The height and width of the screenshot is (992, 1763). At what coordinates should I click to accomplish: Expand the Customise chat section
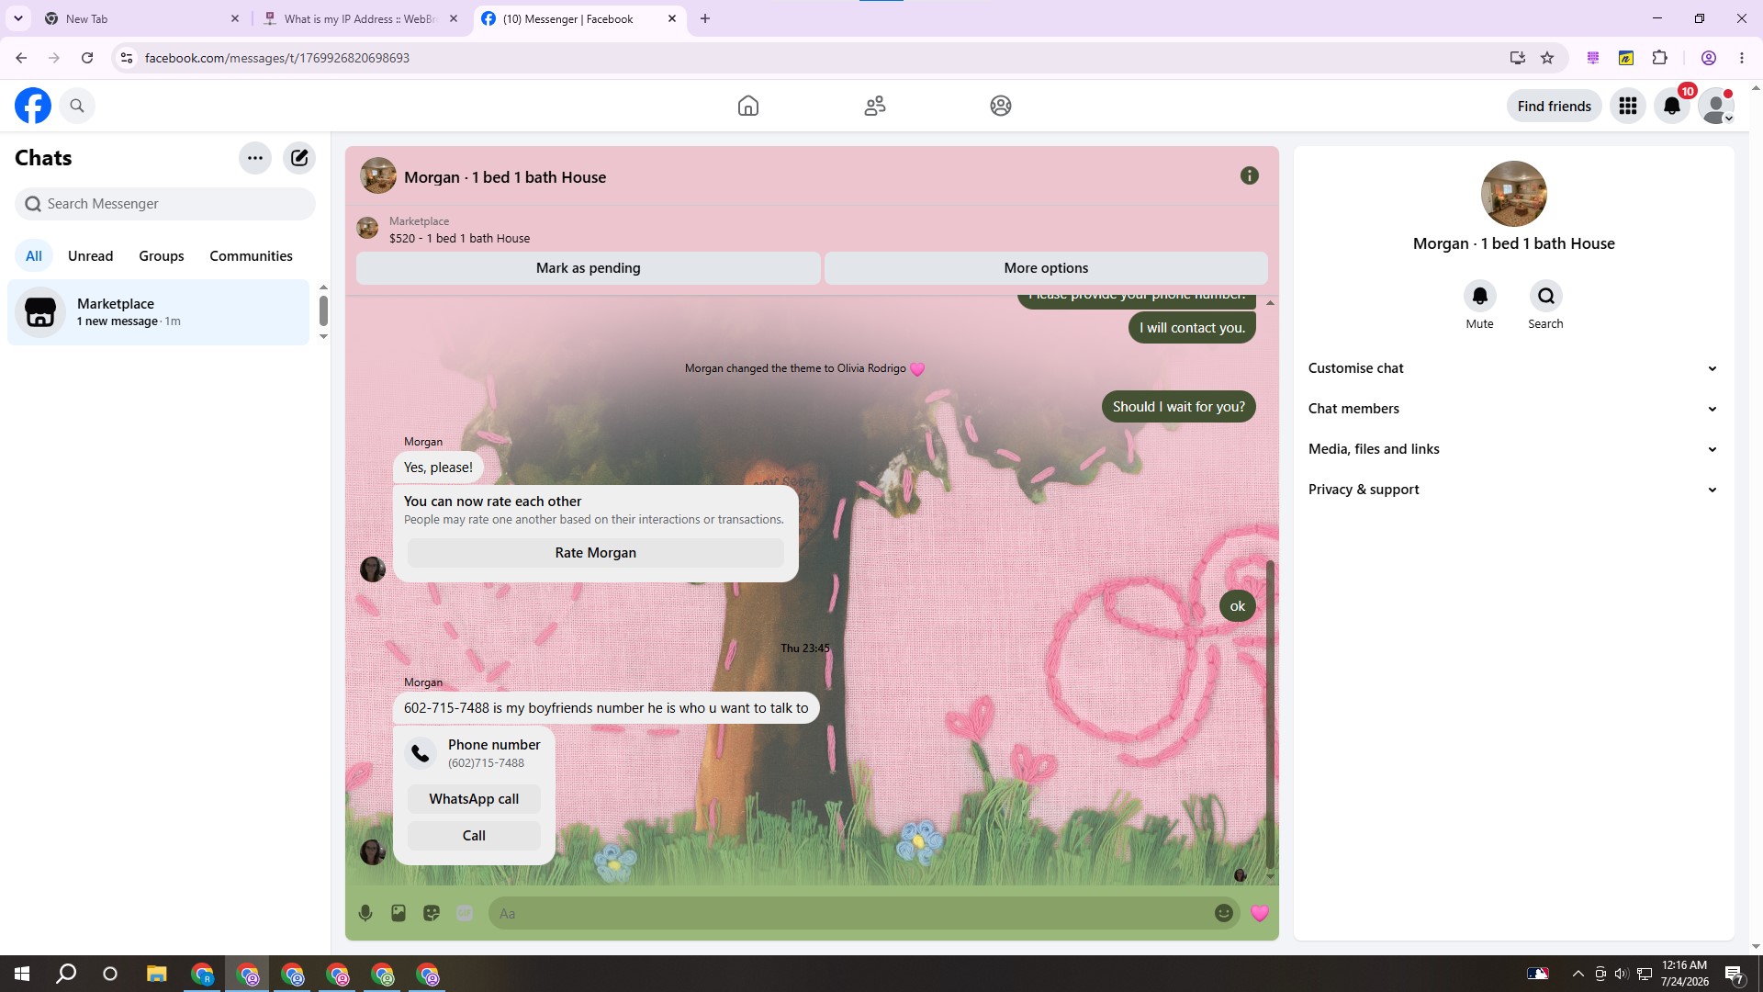(1514, 368)
